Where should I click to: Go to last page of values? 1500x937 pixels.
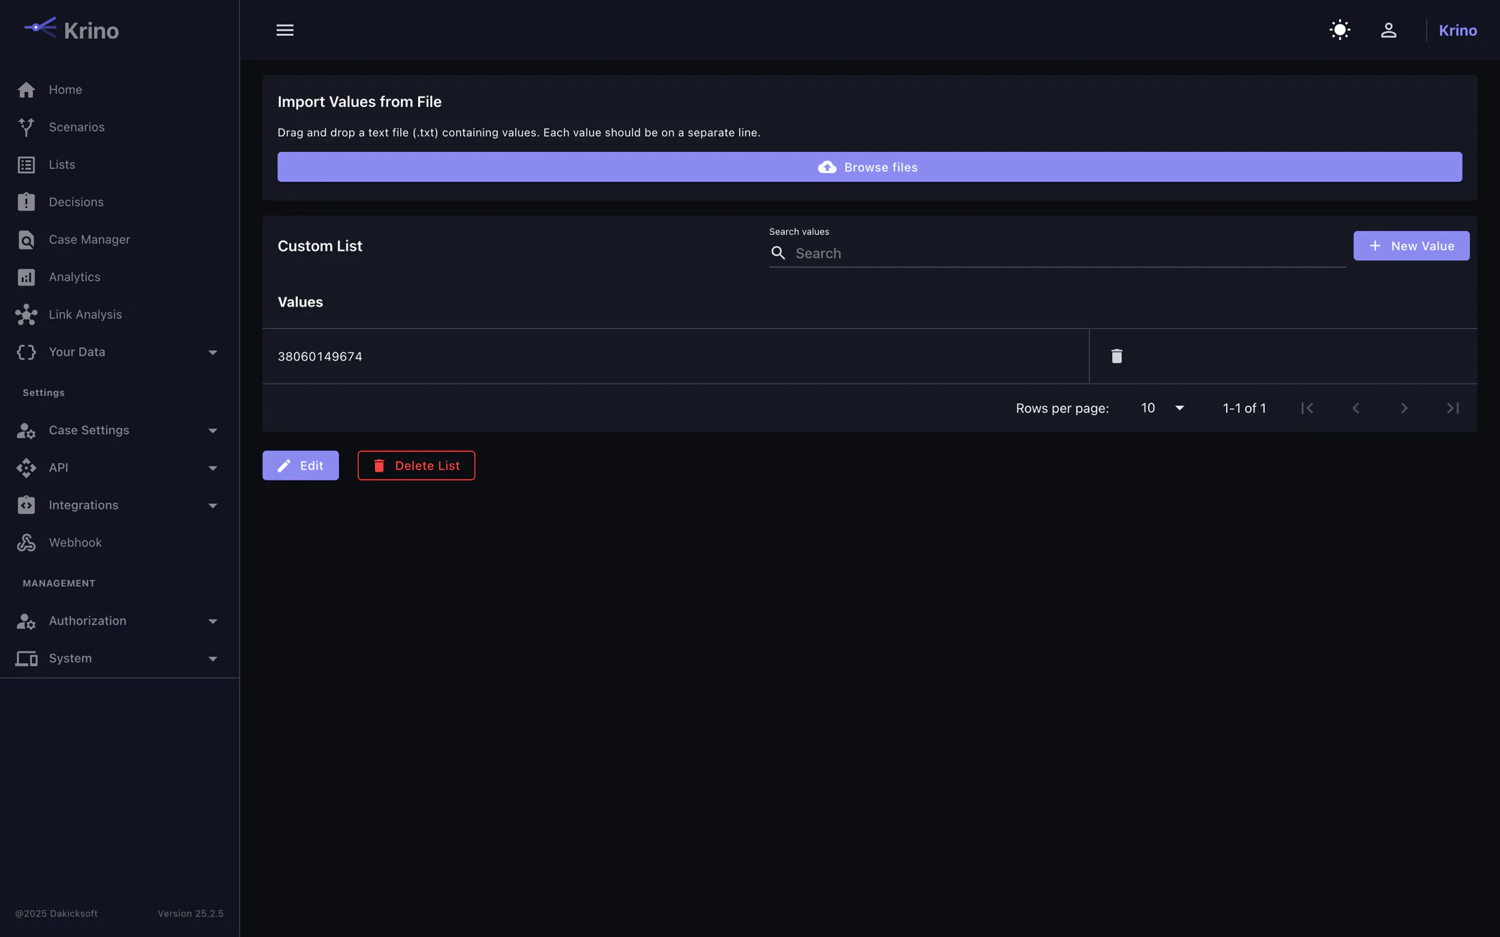[1453, 408]
